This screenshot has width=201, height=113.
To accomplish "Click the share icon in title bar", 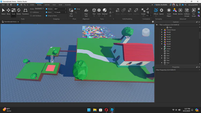I will pos(185,5).
